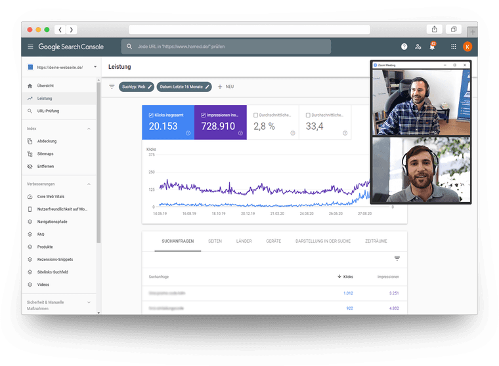This screenshot has width=499, height=366.
Task: Open Rezensions-Snippets report
Action: 59,260
